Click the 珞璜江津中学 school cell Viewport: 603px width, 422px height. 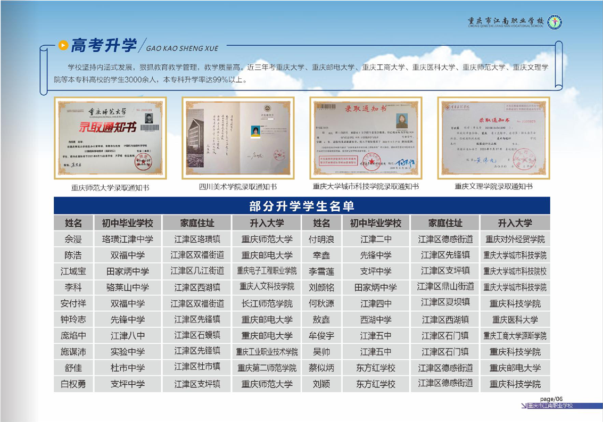[x=128, y=239]
